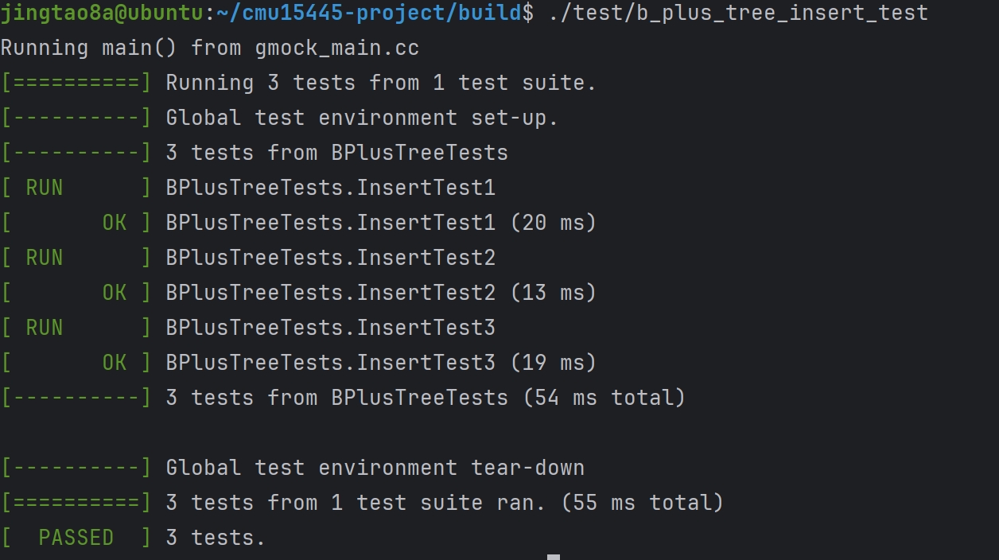Click the gmock_main.cc line

210,48
